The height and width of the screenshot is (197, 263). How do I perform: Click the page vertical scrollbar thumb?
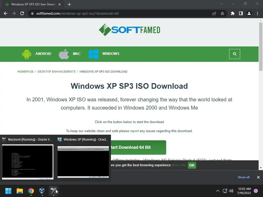(261, 47)
